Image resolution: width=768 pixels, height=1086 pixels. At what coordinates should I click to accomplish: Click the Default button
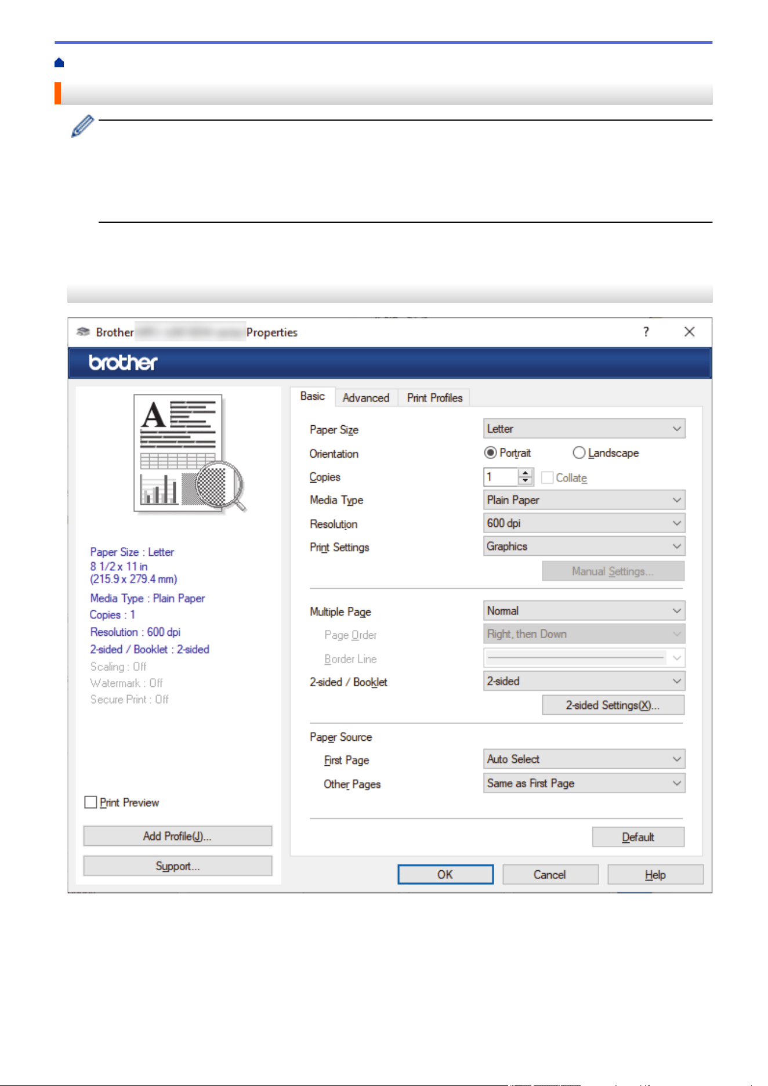tap(638, 837)
